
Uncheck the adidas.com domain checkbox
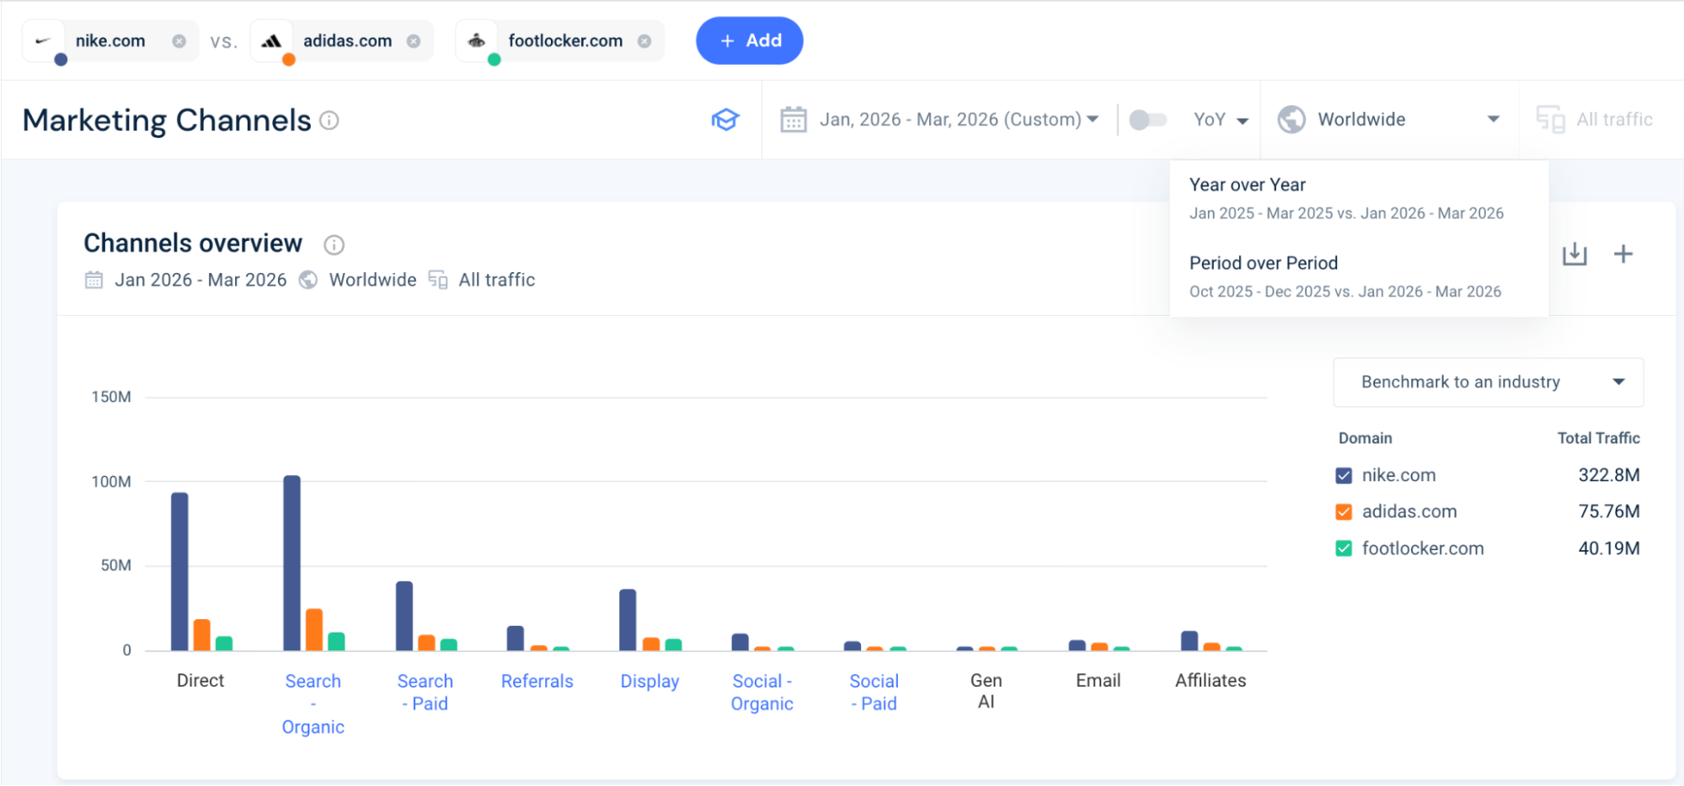[1344, 512]
